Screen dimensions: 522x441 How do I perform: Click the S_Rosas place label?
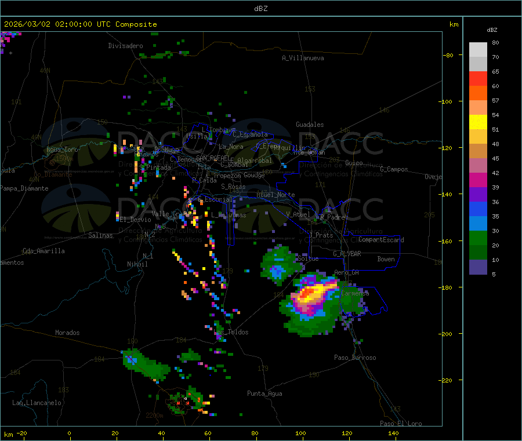[x=233, y=187]
